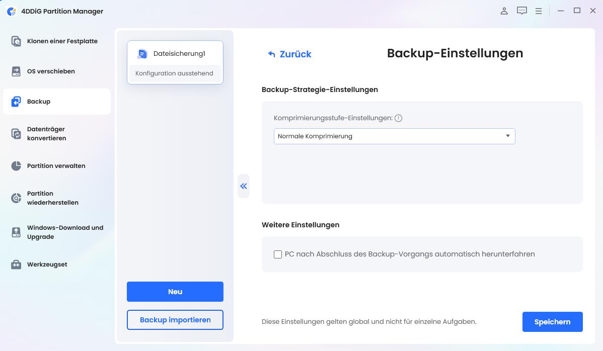The height and width of the screenshot is (351, 603).
Task: Open OS verschieben from the sidebar
Action: pyautogui.click(x=16, y=71)
